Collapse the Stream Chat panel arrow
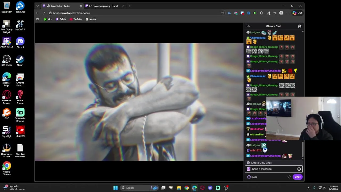 point(248,26)
